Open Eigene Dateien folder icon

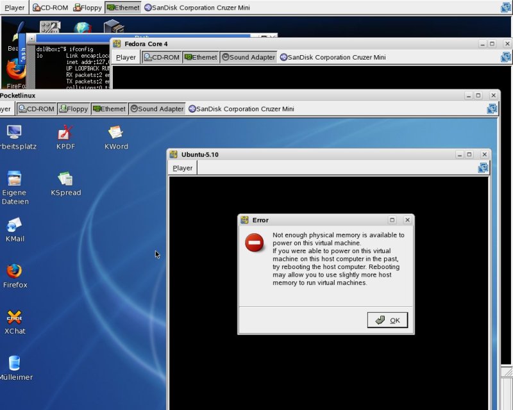(14, 179)
